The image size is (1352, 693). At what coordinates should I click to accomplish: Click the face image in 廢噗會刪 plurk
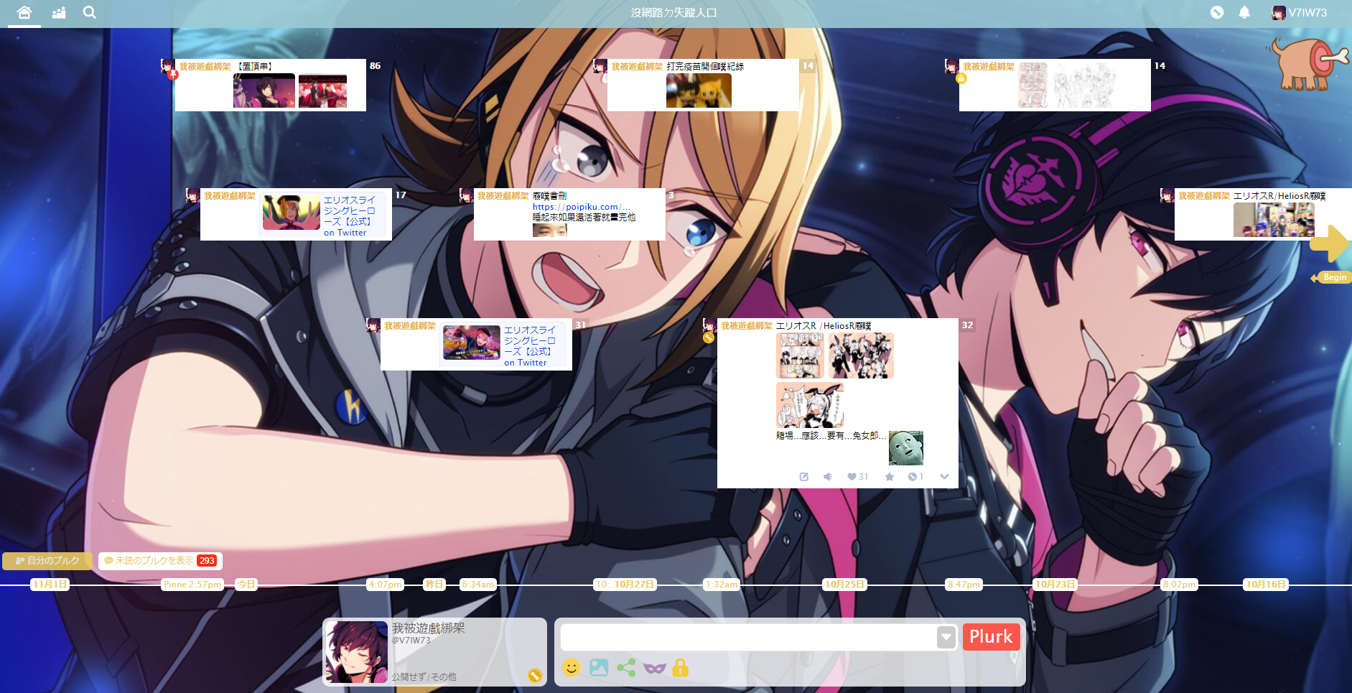coord(549,230)
